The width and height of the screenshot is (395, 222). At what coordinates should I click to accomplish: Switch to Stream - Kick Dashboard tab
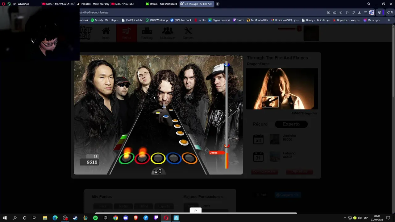pyautogui.click(x=161, y=4)
